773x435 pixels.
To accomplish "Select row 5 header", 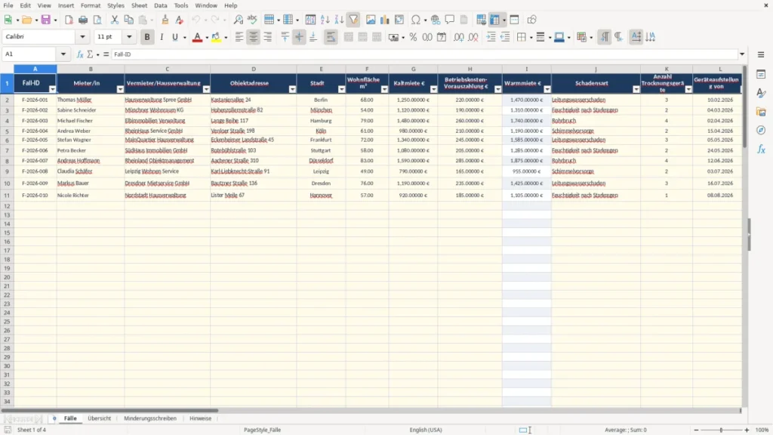I will [7, 131].
